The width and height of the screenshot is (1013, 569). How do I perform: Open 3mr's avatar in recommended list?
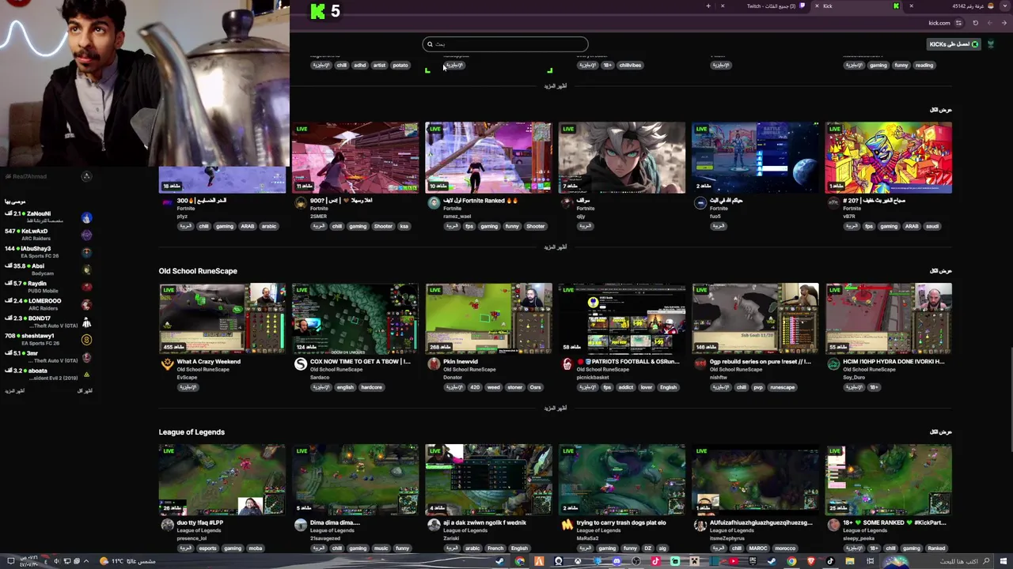(x=86, y=356)
